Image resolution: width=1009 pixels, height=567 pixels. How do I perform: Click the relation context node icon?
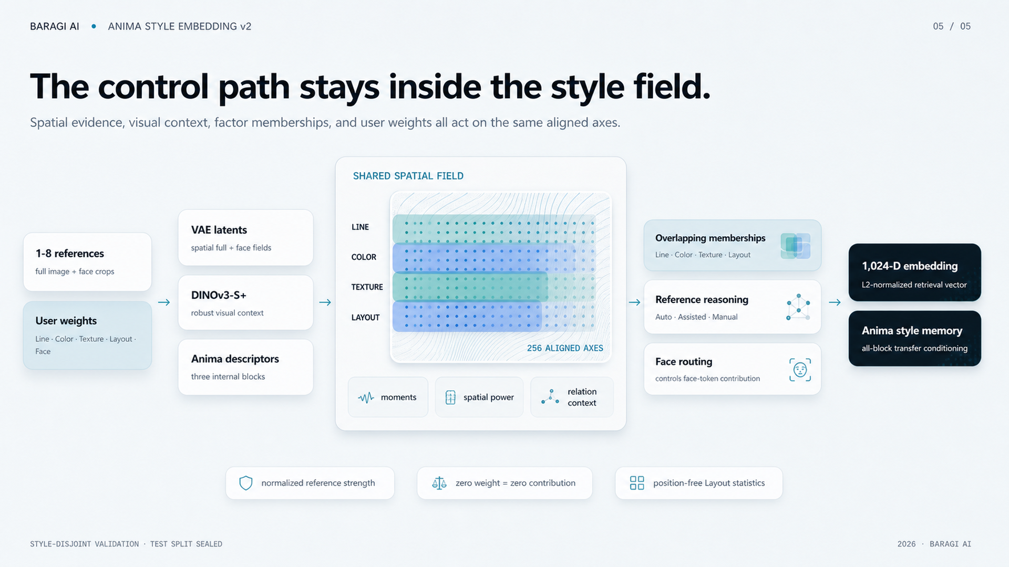[x=550, y=397]
